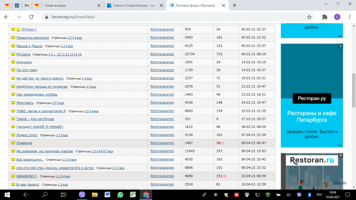Click the browser back arrow
Image resolution: width=356 pixels, height=200 pixels.
click(6, 17)
